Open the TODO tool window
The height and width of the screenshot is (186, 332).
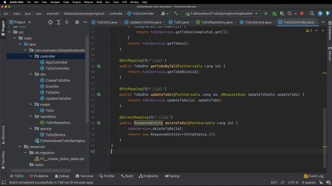pos(17,176)
